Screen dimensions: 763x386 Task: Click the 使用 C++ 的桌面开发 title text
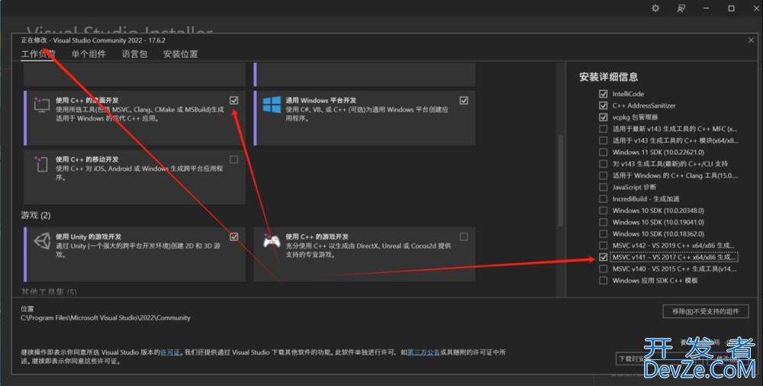[x=87, y=100]
